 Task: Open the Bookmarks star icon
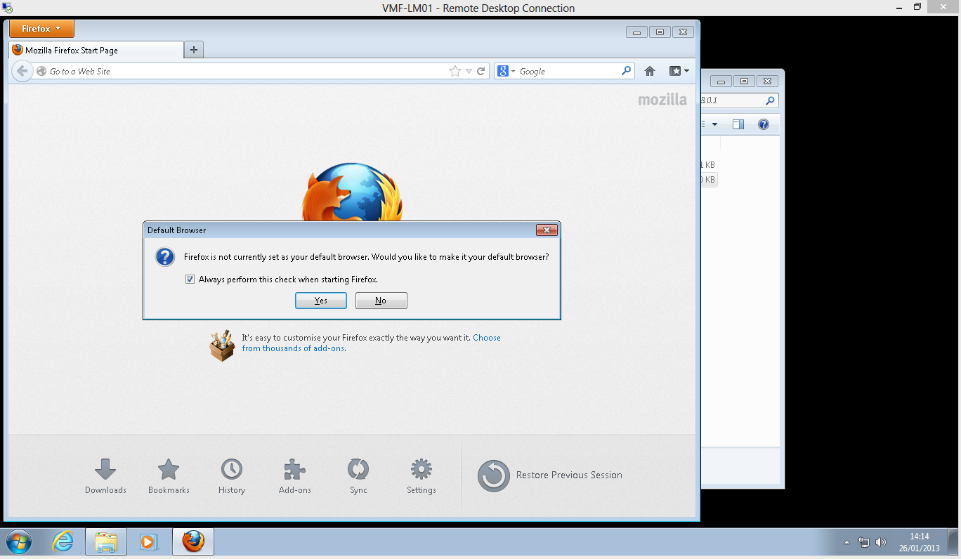tap(169, 470)
